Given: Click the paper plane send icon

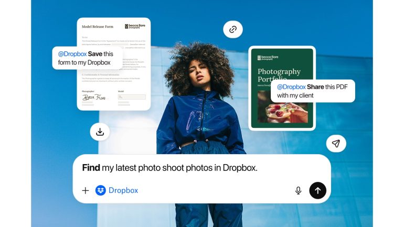Looking at the screenshot, I should click(x=336, y=143).
